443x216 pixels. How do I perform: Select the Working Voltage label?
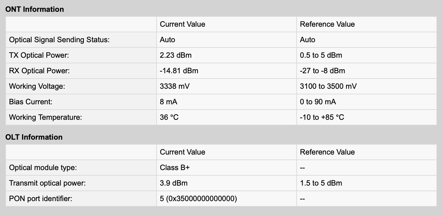(37, 86)
